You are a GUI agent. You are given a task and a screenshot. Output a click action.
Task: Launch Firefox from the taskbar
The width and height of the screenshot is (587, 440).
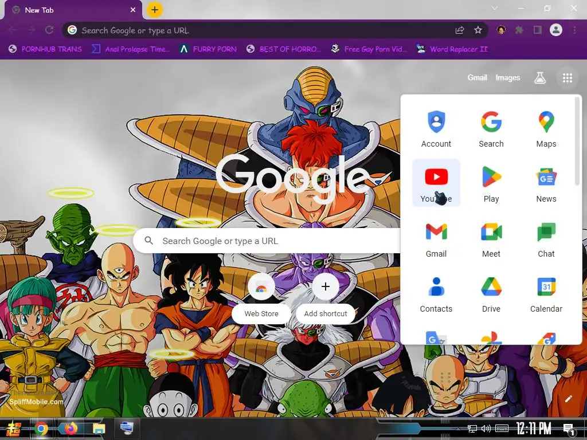(x=70, y=429)
